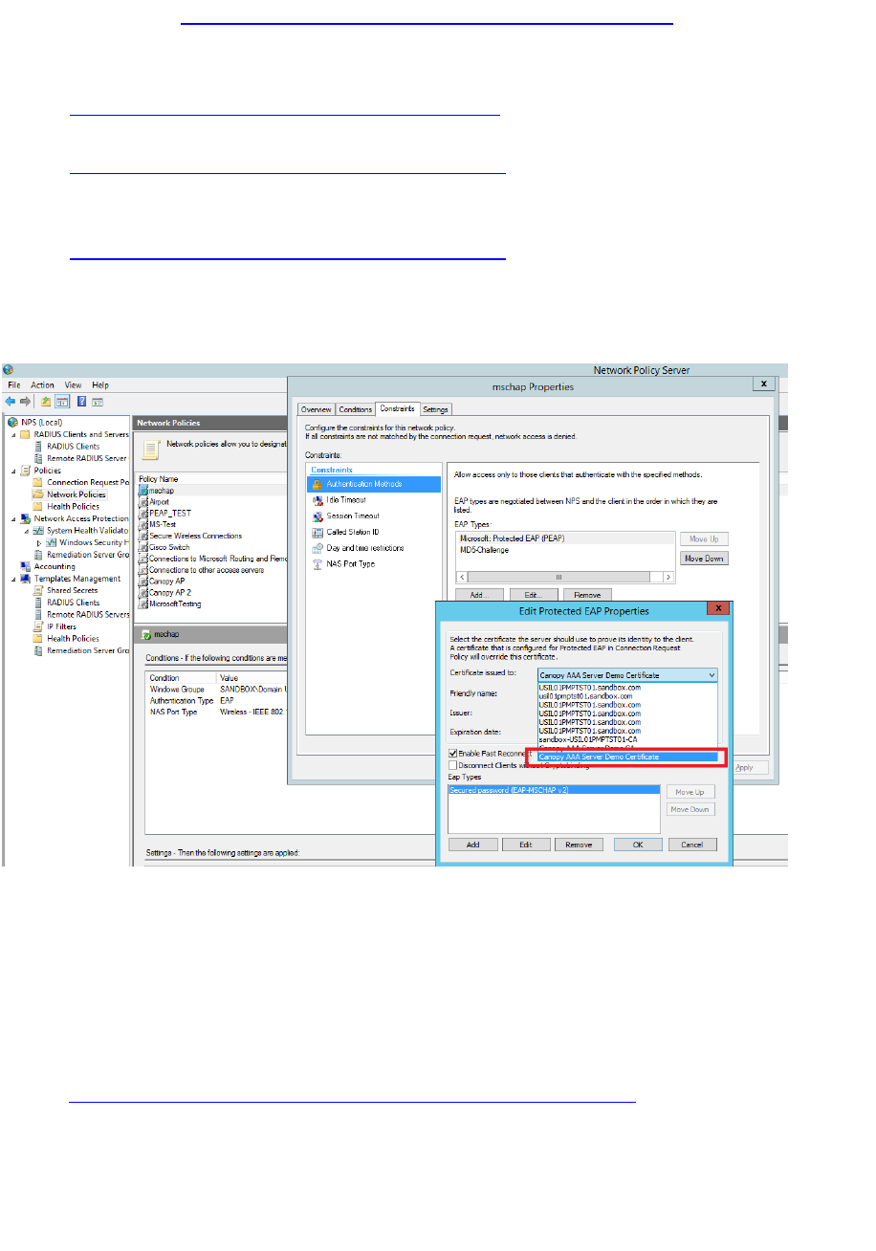Open the Help menu
This screenshot has height=1251, width=876.
[x=100, y=384]
